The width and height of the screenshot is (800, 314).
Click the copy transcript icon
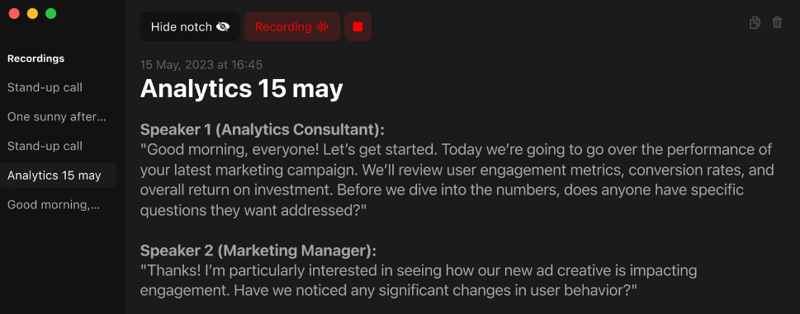[x=755, y=22]
